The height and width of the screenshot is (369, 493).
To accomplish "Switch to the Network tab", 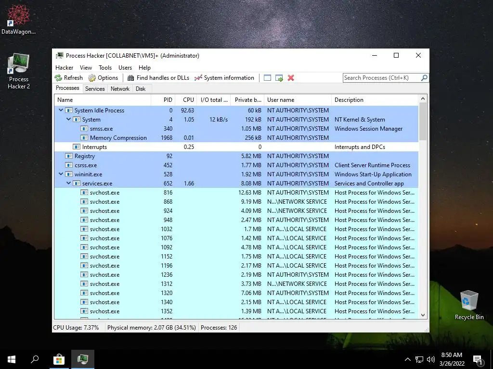I will (x=120, y=89).
